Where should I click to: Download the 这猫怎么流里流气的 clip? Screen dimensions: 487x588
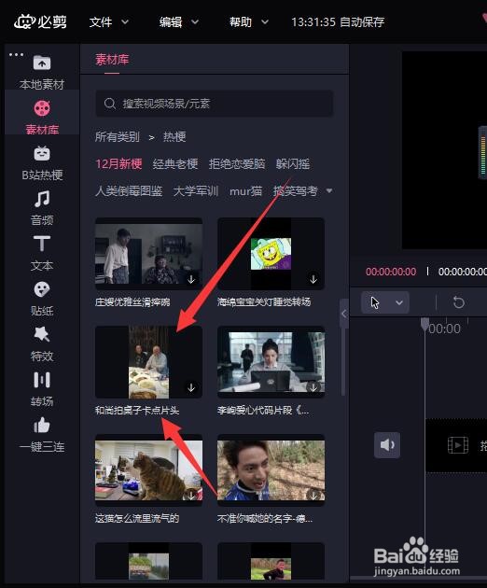(x=191, y=496)
